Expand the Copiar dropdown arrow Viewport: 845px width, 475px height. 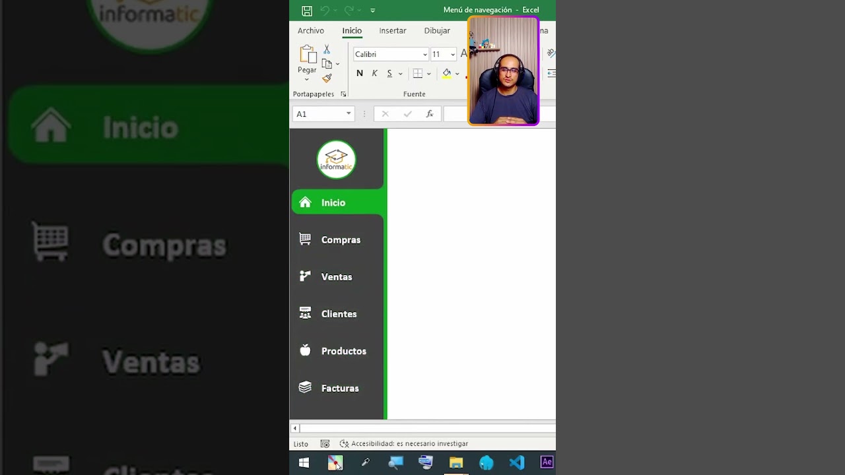(x=337, y=64)
